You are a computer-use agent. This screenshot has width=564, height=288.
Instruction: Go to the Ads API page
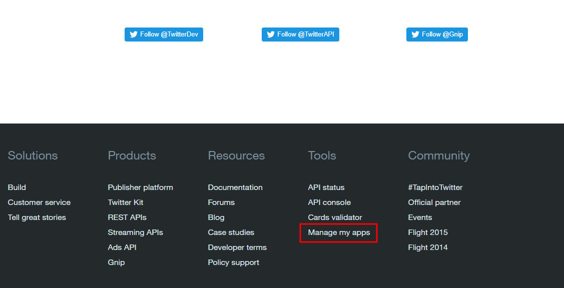tap(122, 247)
